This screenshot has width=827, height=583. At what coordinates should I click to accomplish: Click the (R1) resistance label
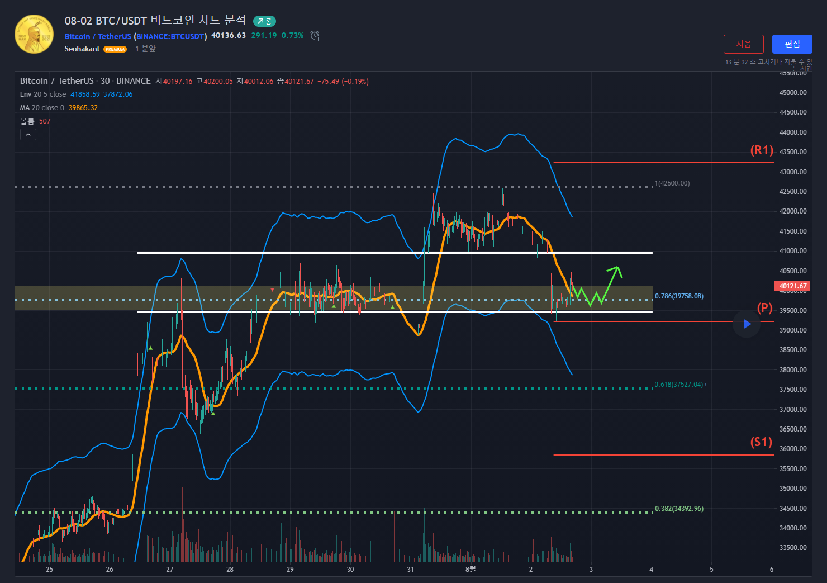(x=761, y=150)
